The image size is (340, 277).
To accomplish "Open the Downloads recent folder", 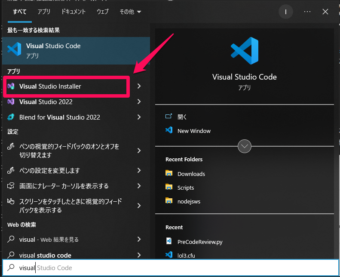I will pos(191,174).
